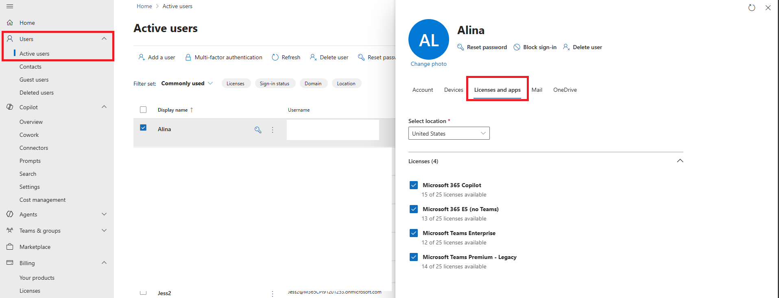
Task: Click the Refresh icon in toolbar
Action: point(275,57)
